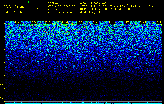Screen dimensions: 164x104
Task: Click the 1128 time marker
Action: point(127,22)
